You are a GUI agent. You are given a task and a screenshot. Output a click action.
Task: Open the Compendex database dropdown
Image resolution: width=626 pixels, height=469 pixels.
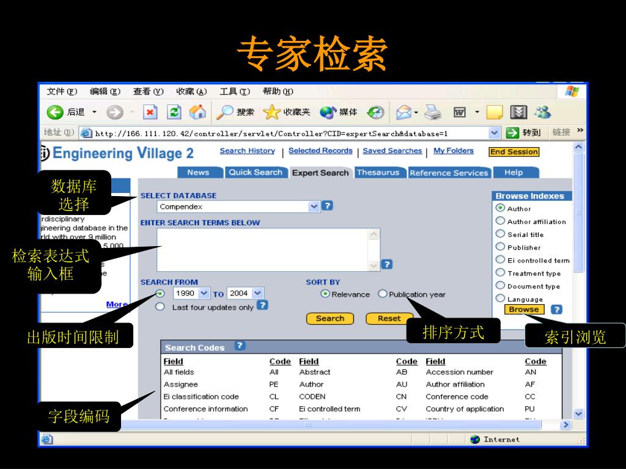(314, 206)
